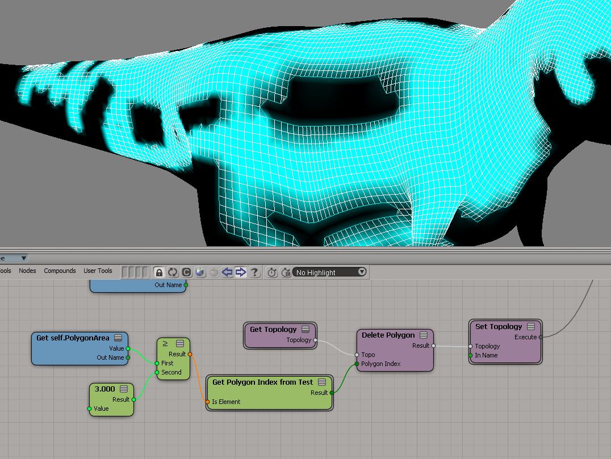This screenshot has width=611, height=459.
Task: Click the second timer icon beside No Highlight
Action: 286,272
